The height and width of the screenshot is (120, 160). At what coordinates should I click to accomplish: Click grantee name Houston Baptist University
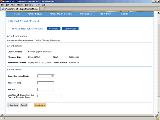tap(40, 52)
